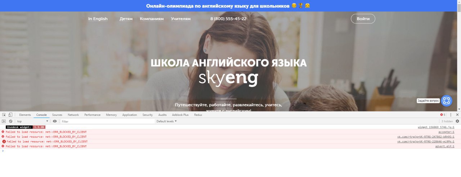Image resolution: width=461 pixels, height=177 pixels.
Task: Open source link ending VK-RTRG-228646-eLRPk:1
Action: (426, 141)
